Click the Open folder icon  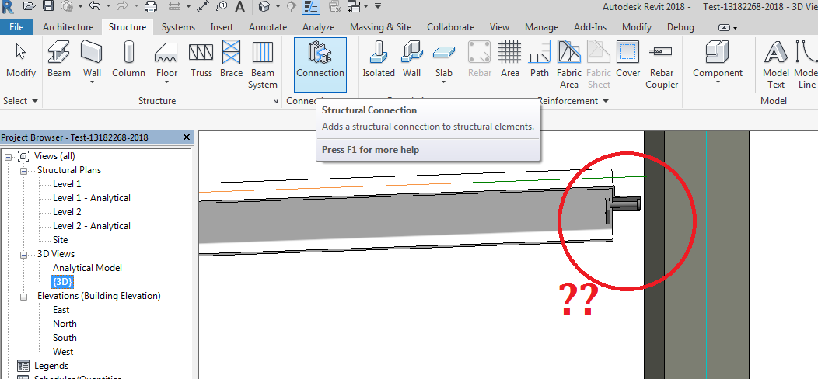point(30,6)
